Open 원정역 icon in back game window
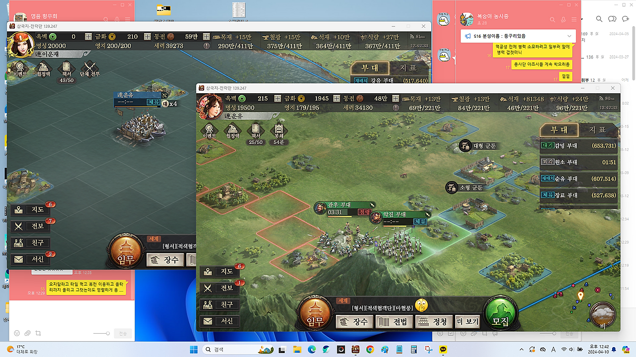 pos(43,69)
